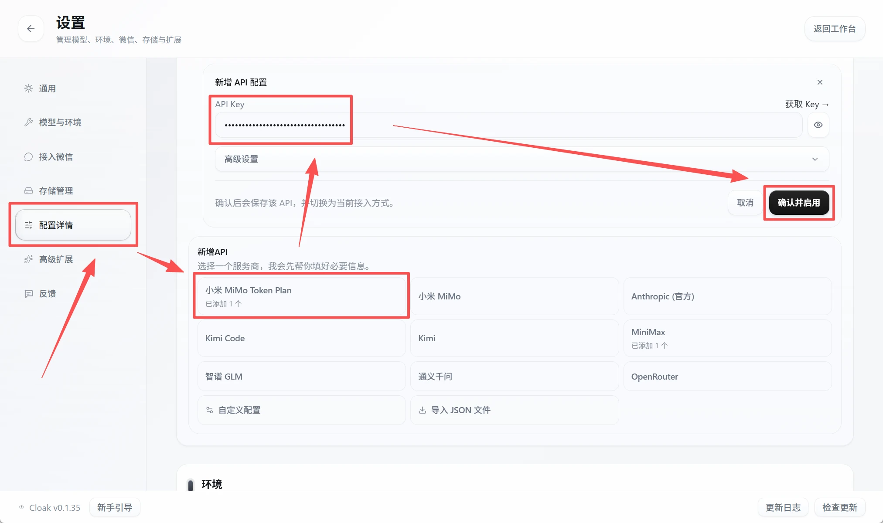Screen dimensions: 883x523
Task: Select the OpenRouter provider card
Action: (x=727, y=377)
